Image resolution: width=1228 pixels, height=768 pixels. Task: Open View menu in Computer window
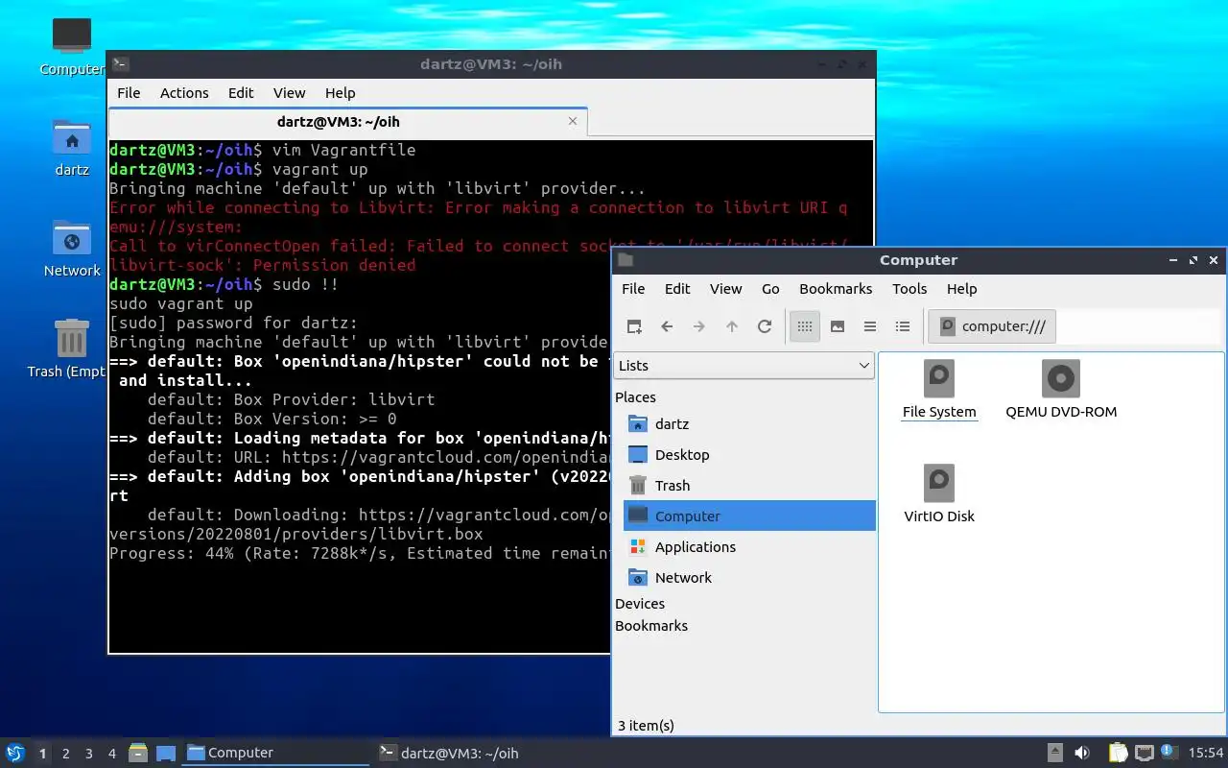pyautogui.click(x=725, y=289)
